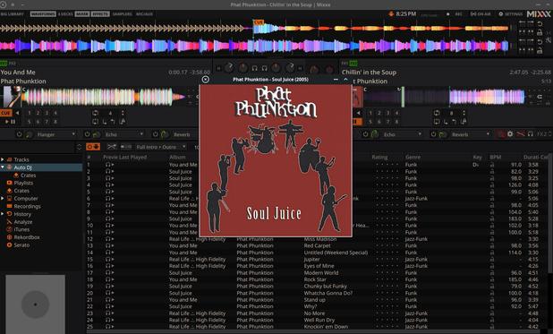Image resolution: width=553 pixels, height=334 pixels.
Task: Preview track in row 5 headphone icon
Action: (109, 192)
